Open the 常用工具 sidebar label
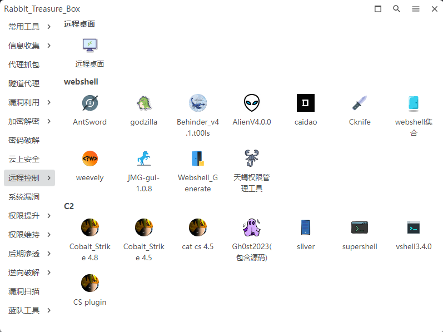This screenshot has height=332, width=443. pyautogui.click(x=24, y=27)
